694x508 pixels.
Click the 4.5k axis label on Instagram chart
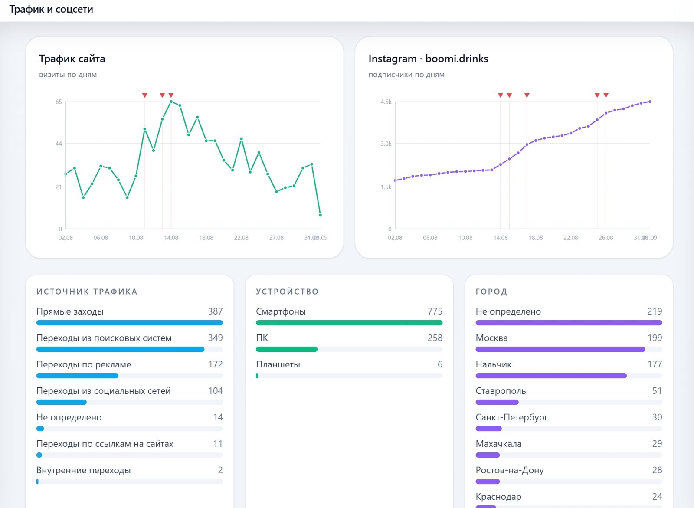tap(386, 102)
